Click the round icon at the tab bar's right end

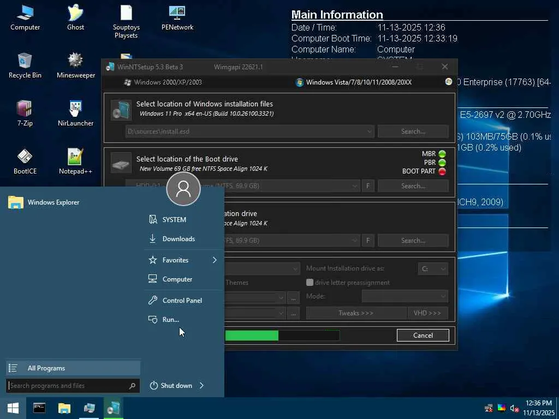449,82
